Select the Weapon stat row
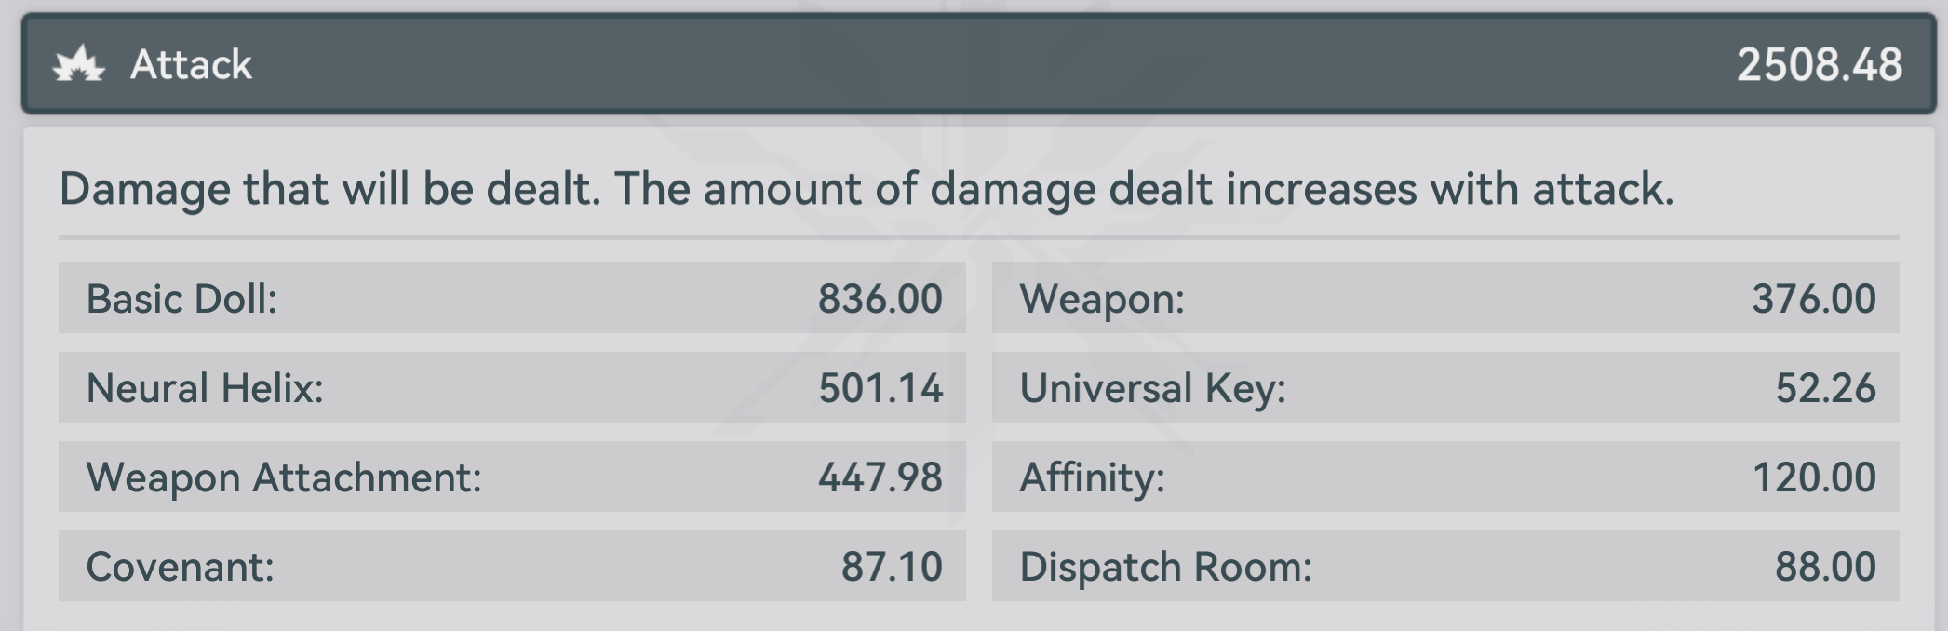1948x631 pixels. click(1445, 298)
